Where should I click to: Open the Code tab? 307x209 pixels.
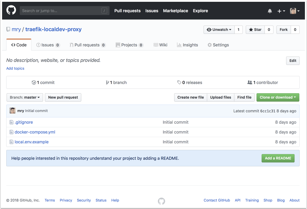pos(19,45)
